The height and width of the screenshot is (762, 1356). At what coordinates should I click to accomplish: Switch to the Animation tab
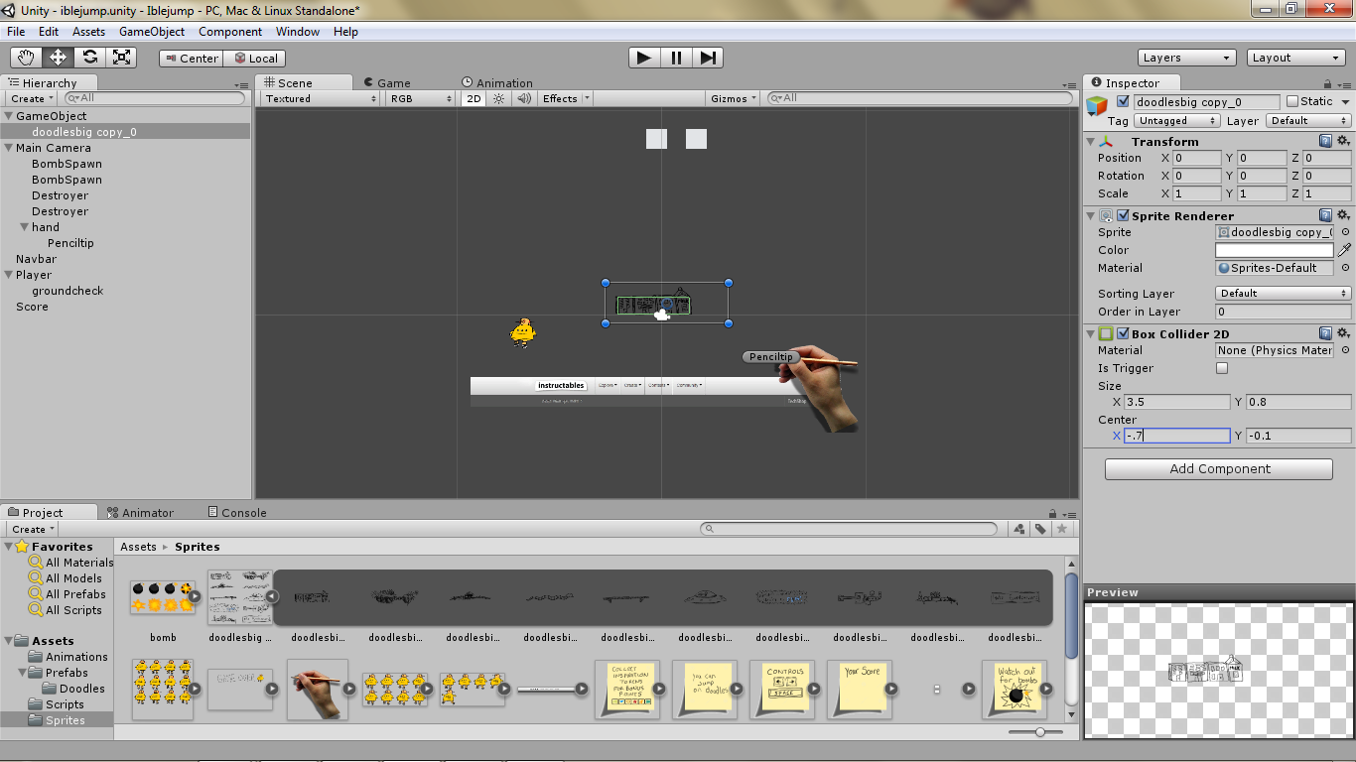[497, 83]
